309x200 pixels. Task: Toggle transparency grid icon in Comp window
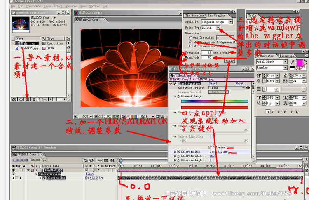[162, 117]
